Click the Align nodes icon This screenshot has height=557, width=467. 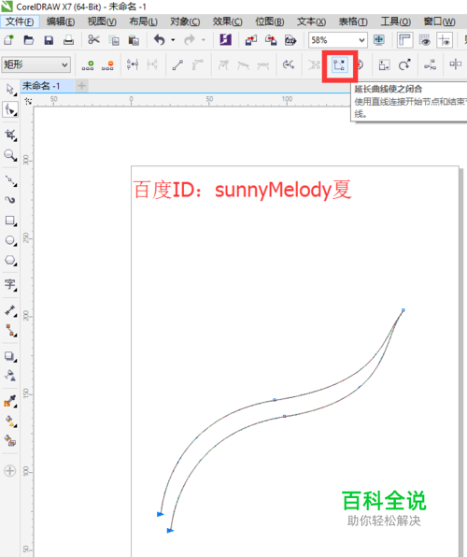click(x=430, y=65)
